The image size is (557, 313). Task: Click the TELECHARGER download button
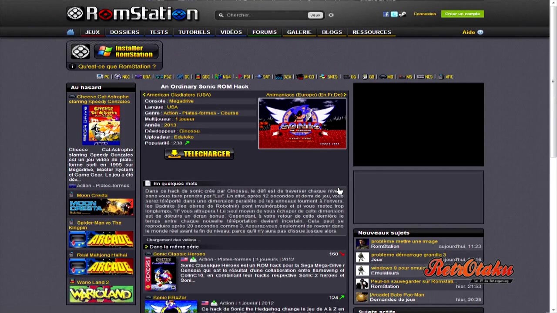tap(199, 154)
